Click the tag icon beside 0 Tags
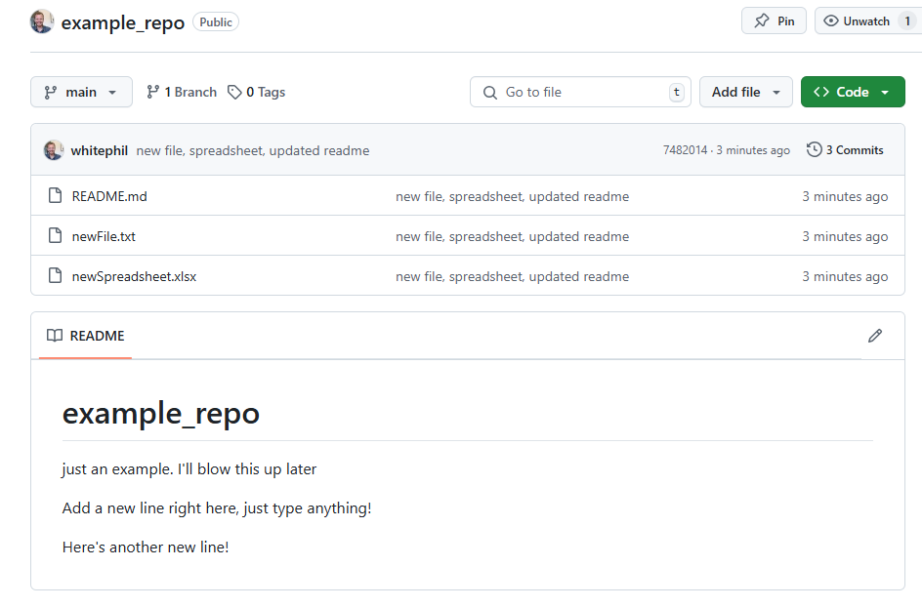Screen dimensions: 922x608 234,93
